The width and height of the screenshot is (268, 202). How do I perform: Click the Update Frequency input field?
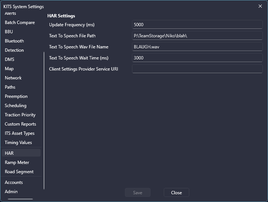[x=197, y=25]
